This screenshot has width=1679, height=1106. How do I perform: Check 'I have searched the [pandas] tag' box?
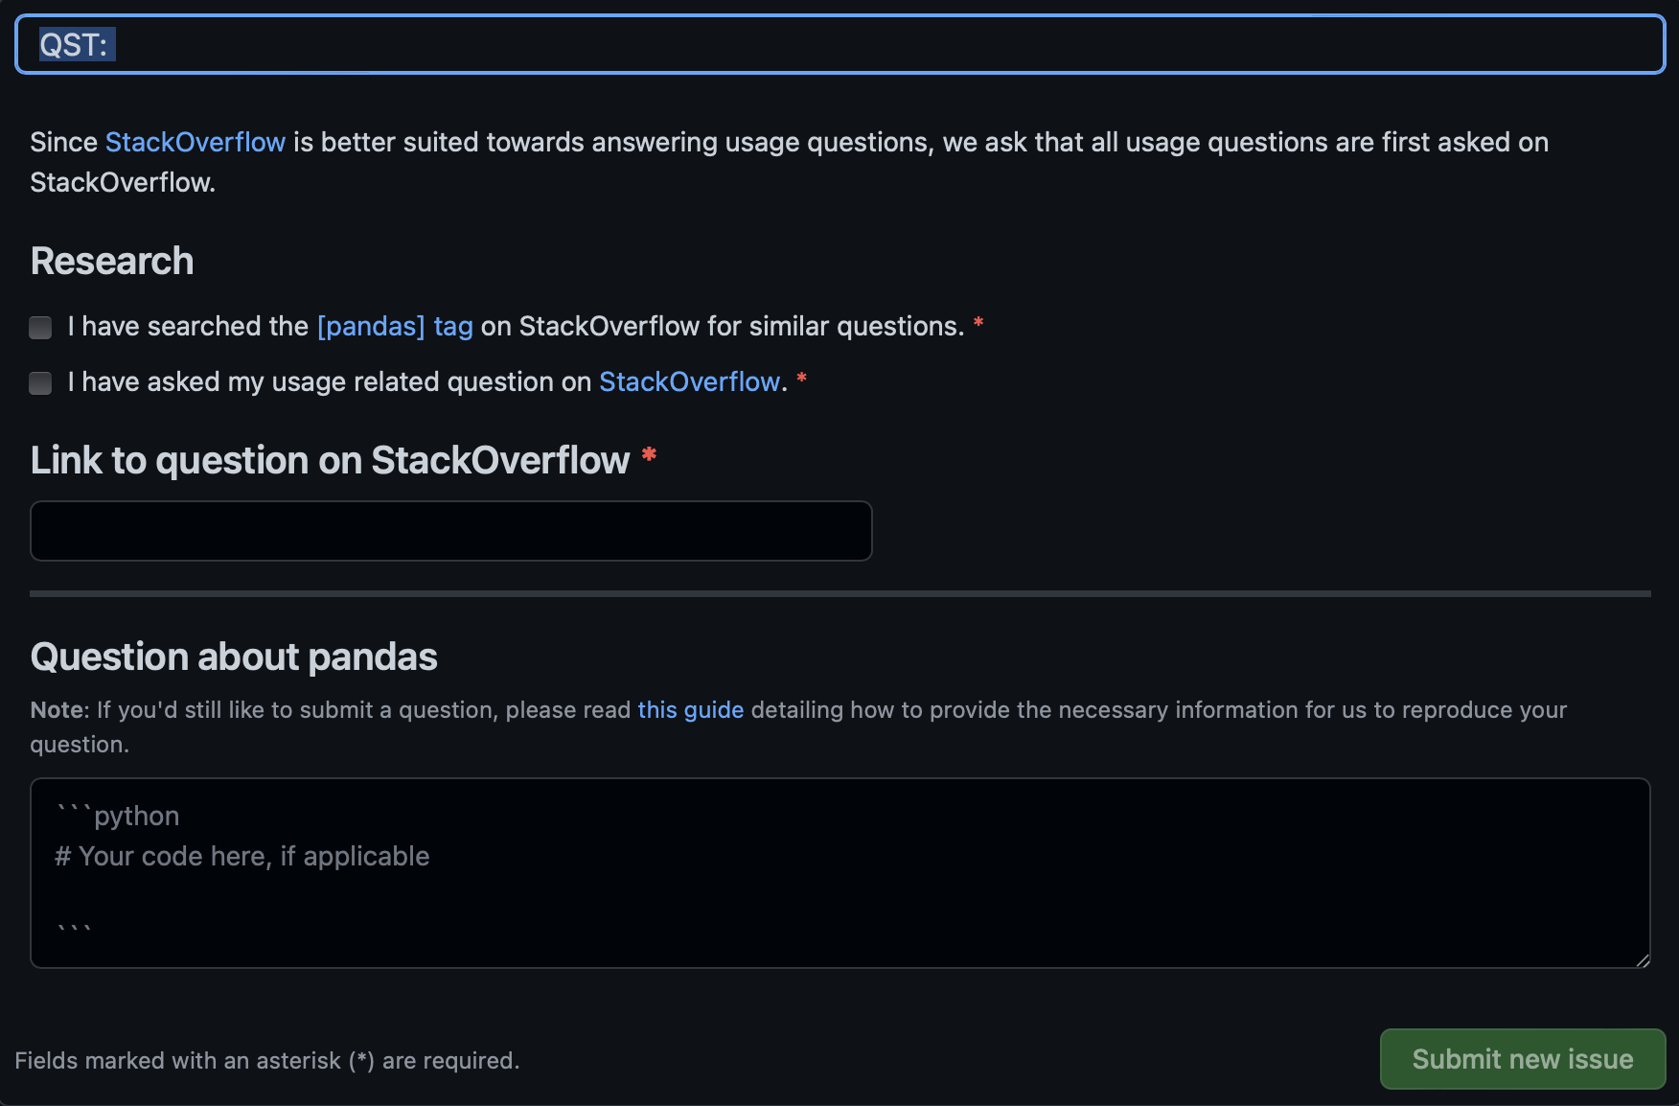point(40,328)
